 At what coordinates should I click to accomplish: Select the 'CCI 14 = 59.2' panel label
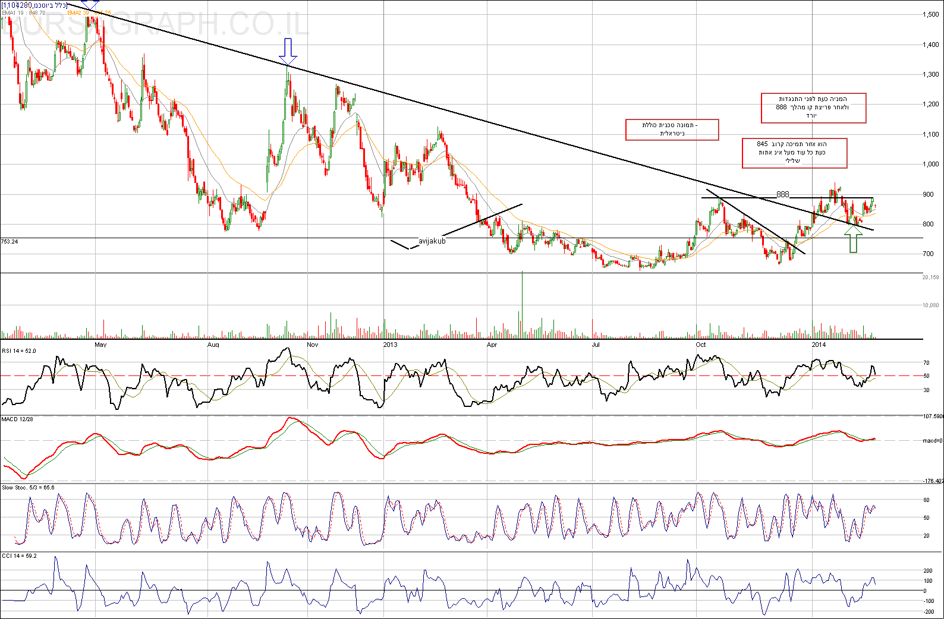[x=19, y=556]
